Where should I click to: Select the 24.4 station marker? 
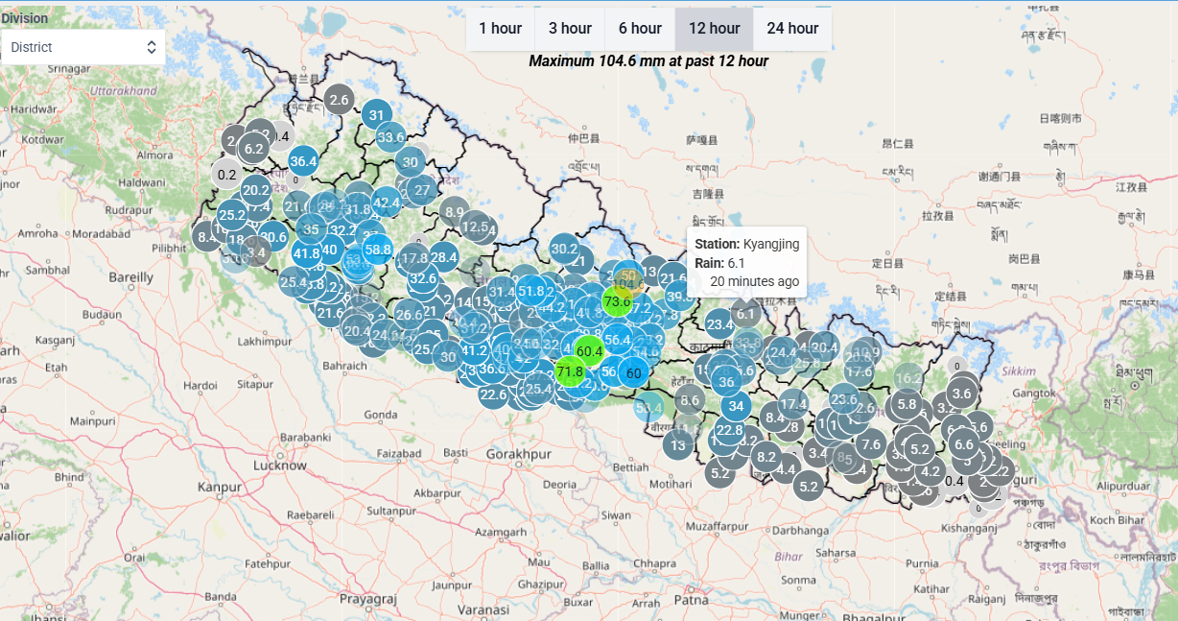(783, 352)
